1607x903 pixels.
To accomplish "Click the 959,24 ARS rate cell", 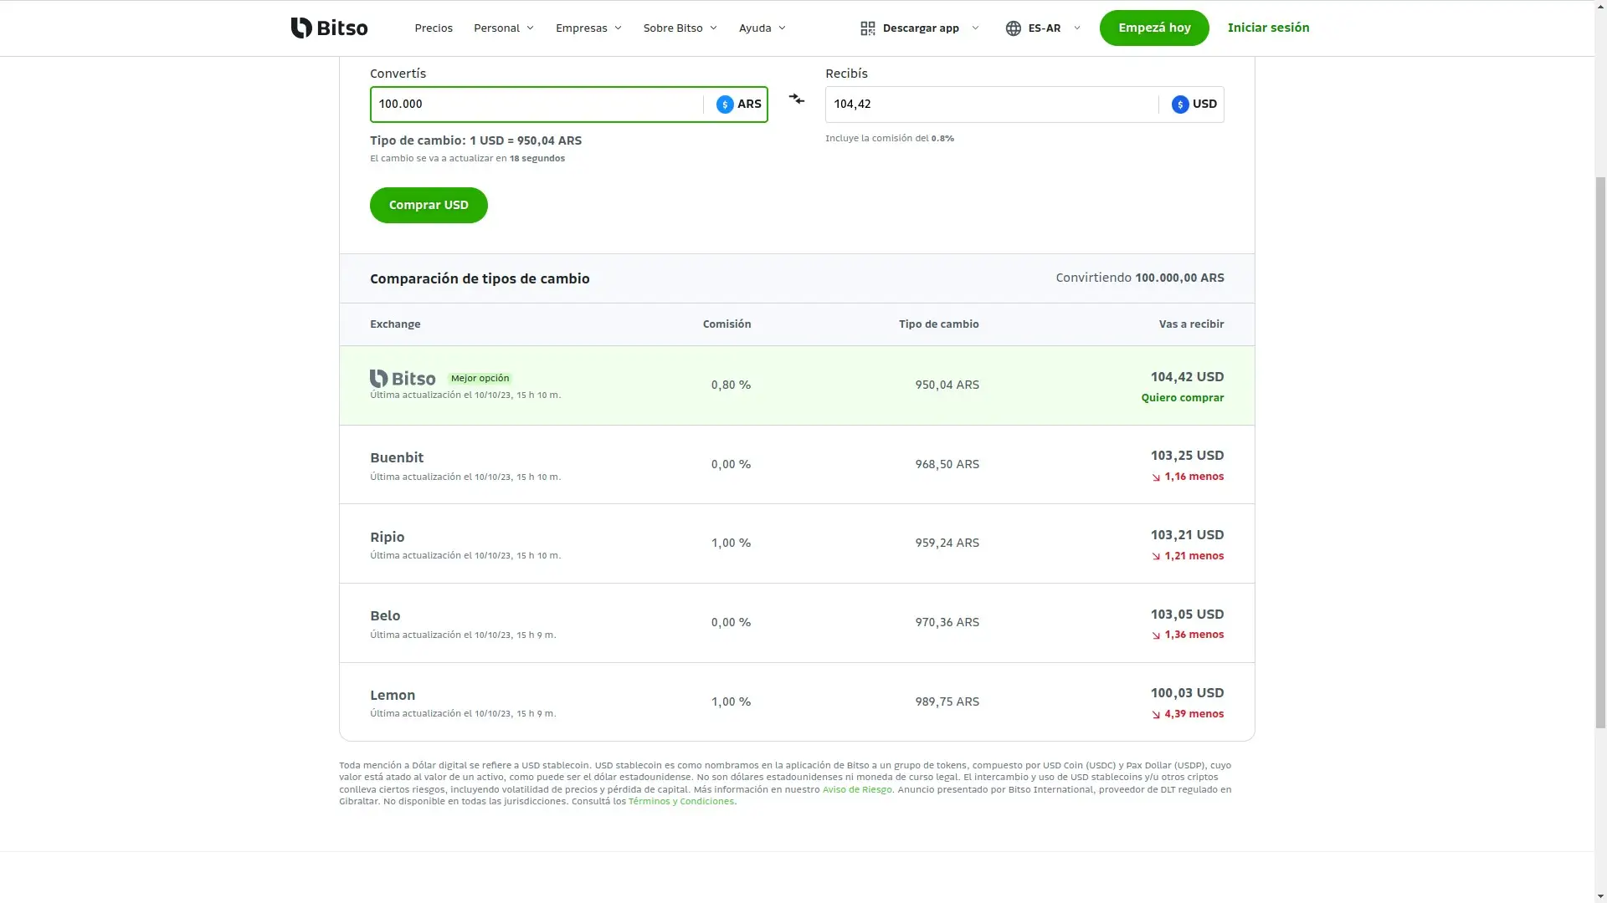I will pos(947,543).
